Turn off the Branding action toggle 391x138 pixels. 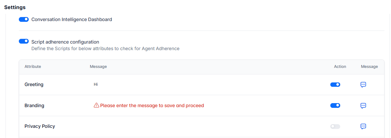[335, 106]
